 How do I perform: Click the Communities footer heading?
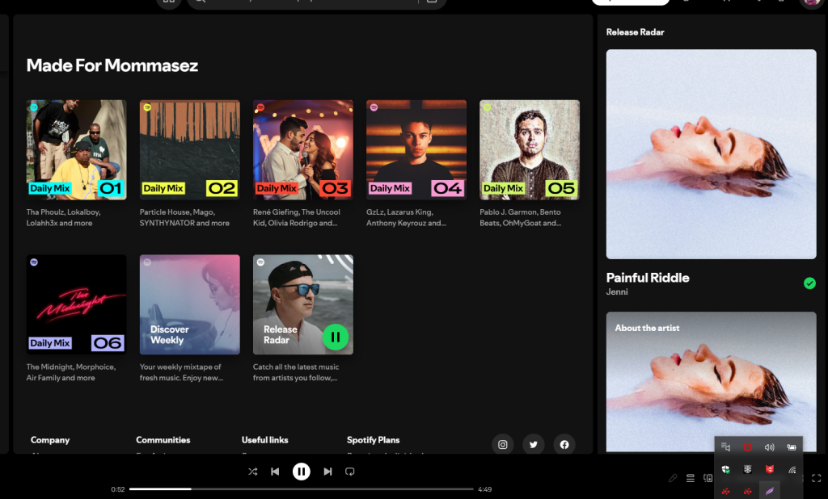coord(163,440)
